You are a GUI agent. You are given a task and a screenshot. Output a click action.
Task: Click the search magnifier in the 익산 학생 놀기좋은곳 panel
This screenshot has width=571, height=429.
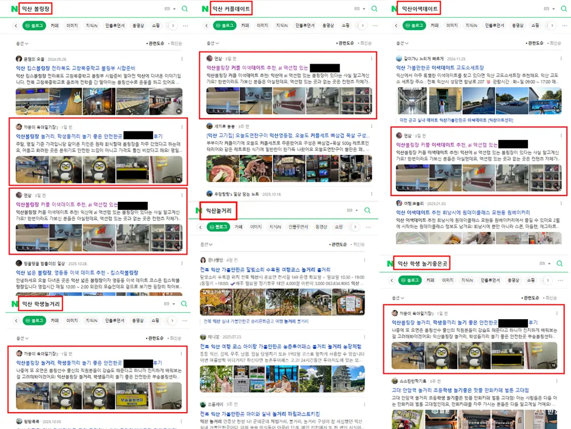[560, 263]
